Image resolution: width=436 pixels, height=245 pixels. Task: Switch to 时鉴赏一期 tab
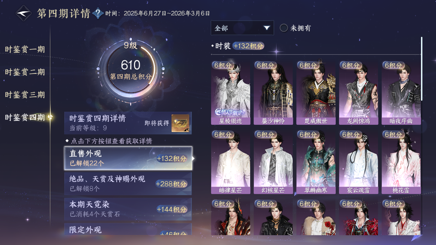tap(25, 49)
